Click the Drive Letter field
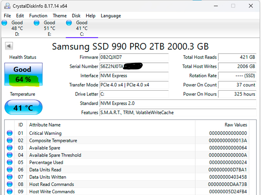 [134, 94]
